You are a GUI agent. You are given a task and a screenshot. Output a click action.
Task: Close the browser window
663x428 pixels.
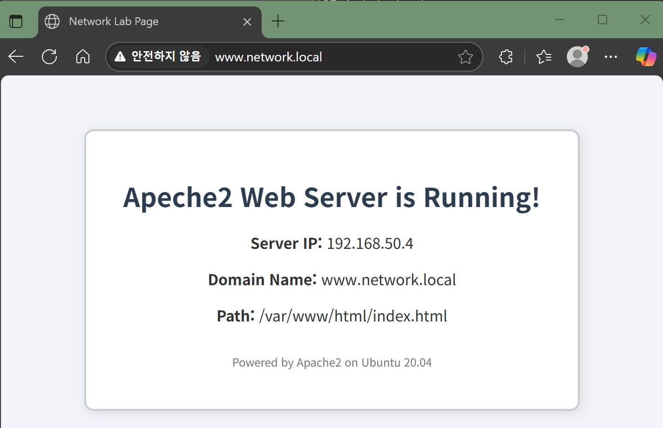pyautogui.click(x=645, y=20)
